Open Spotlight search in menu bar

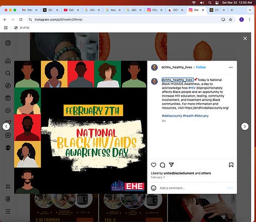pos(210,3)
